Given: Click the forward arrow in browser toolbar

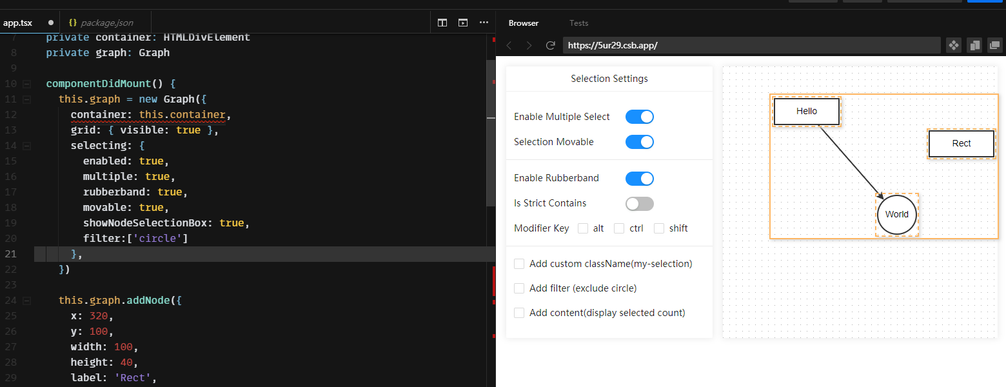Looking at the screenshot, I should (x=528, y=45).
